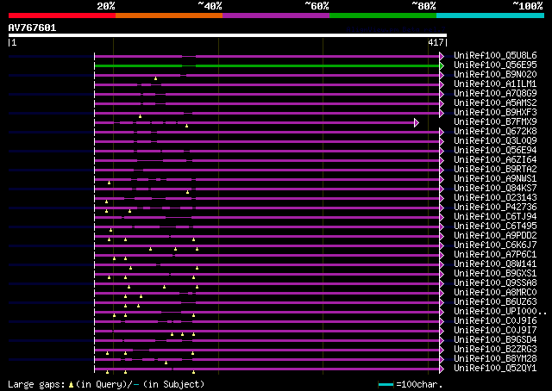
Task: Open the UniRef100_B9HXF3 subject label
Action: (495, 113)
